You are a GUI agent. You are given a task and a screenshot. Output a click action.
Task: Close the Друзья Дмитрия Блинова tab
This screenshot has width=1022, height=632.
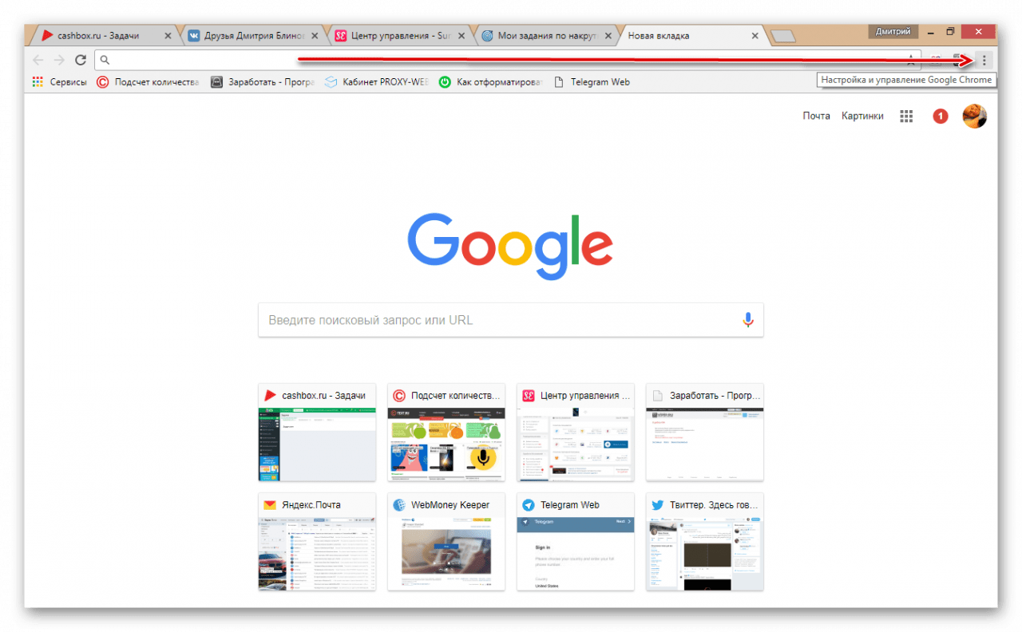(x=315, y=36)
